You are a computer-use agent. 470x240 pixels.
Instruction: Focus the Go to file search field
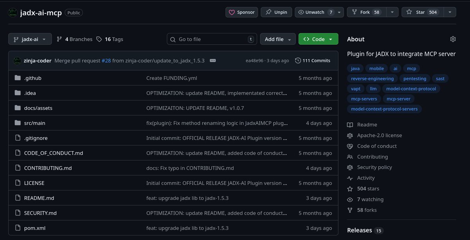tap(212, 39)
